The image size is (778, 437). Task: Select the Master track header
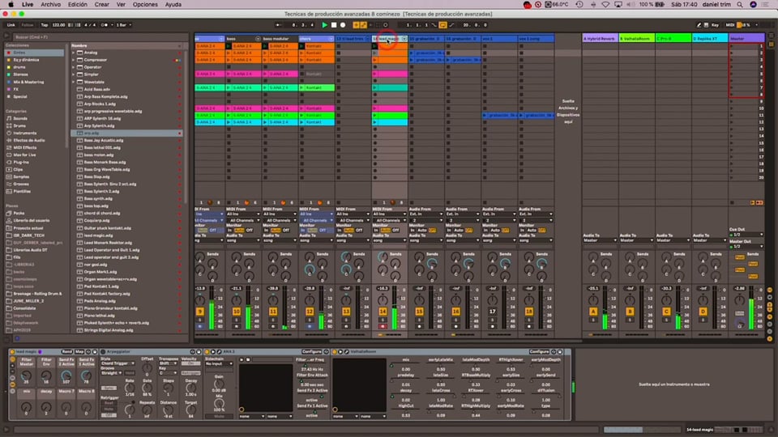click(746, 39)
